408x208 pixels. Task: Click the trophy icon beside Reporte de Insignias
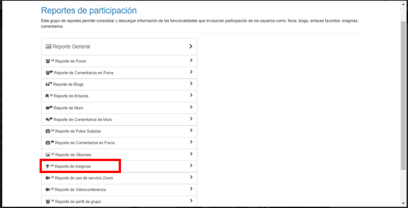48,166
